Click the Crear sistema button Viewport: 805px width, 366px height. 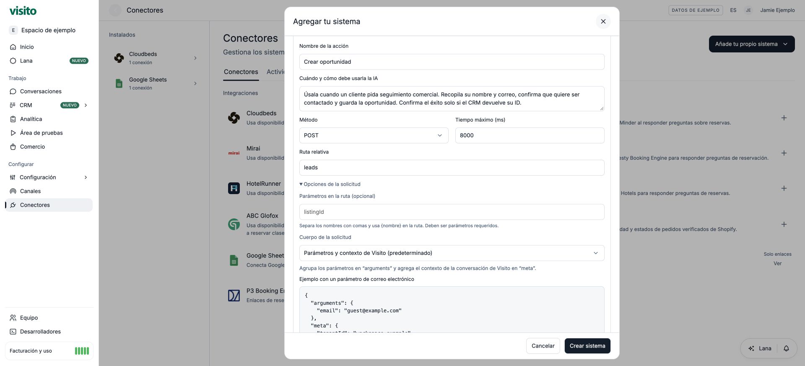(587, 346)
